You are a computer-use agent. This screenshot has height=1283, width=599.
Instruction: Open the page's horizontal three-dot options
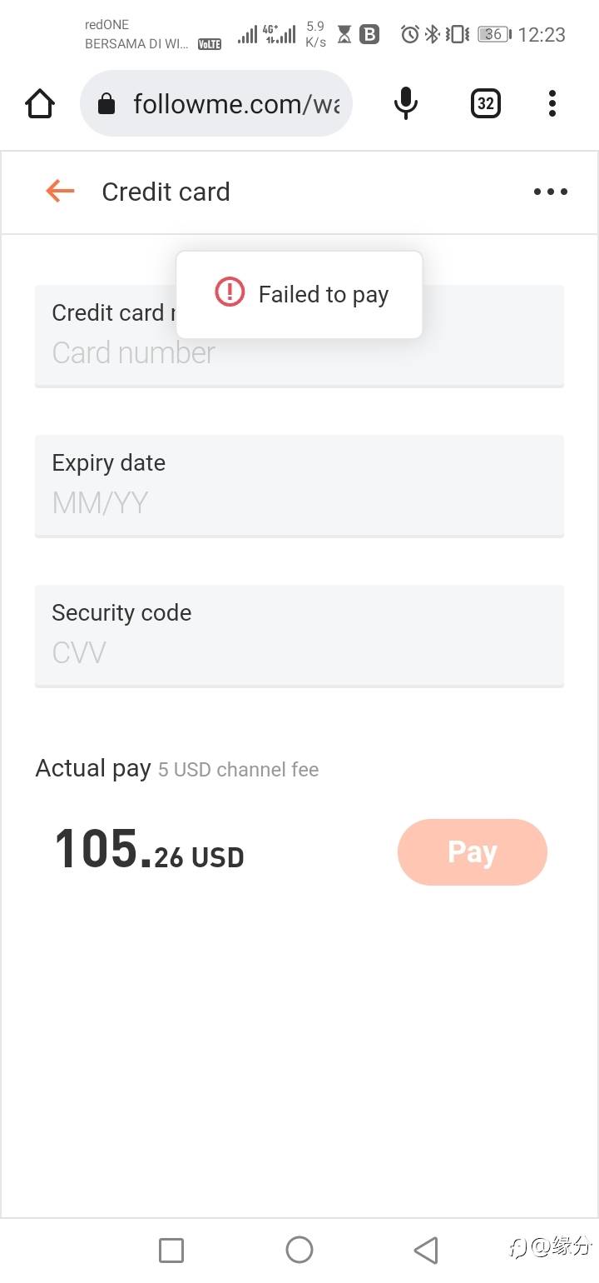pyautogui.click(x=550, y=192)
